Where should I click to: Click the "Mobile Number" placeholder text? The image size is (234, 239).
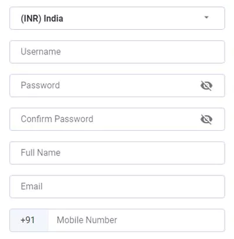pos(87,220)
